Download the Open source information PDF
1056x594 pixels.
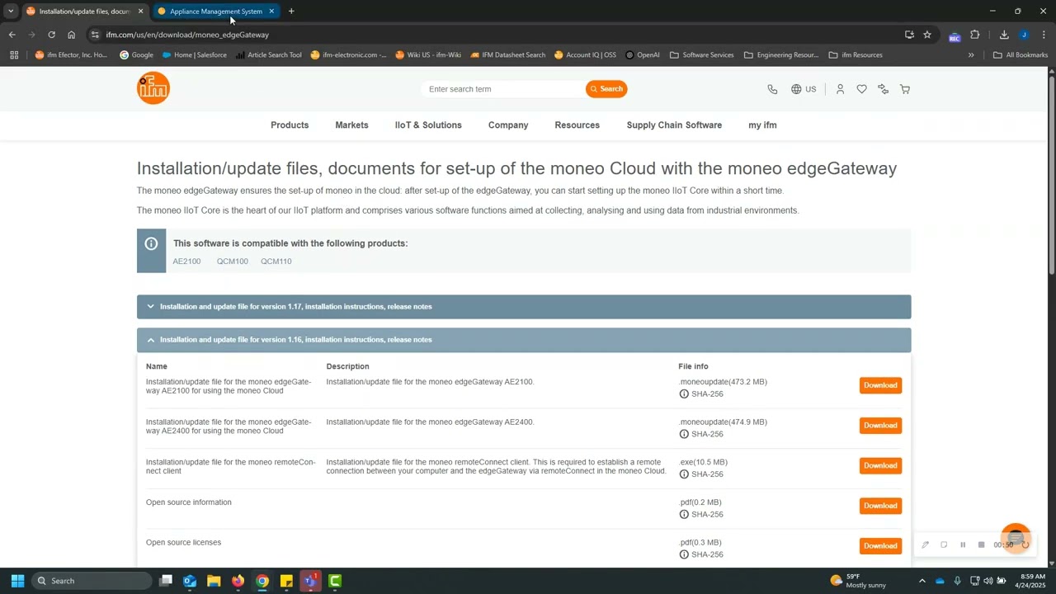tap(880, 506)
